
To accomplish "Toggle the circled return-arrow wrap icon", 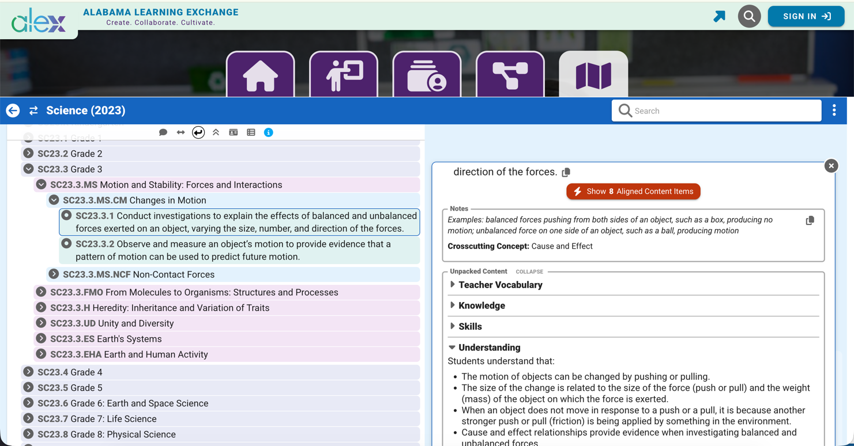I will click(198, 132).
